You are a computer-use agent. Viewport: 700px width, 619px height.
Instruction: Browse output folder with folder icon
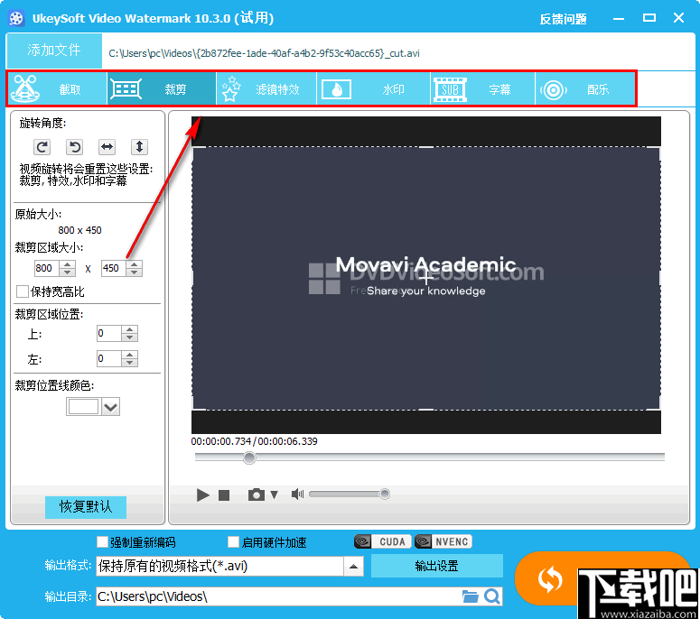point(470,596)
